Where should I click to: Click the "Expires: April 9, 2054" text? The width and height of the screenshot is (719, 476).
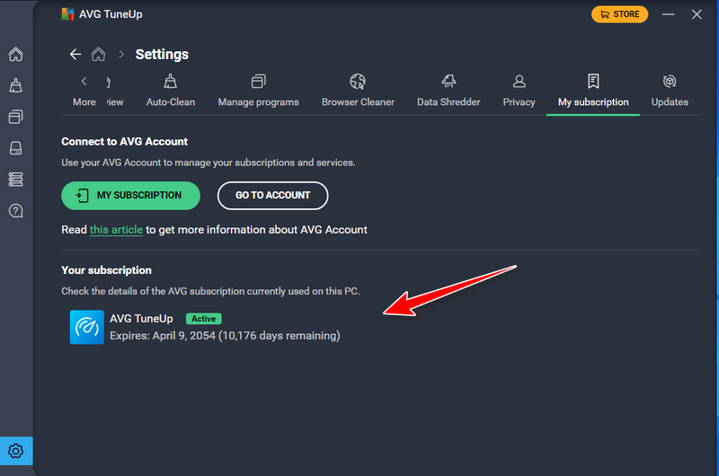[x=163, y=336]
